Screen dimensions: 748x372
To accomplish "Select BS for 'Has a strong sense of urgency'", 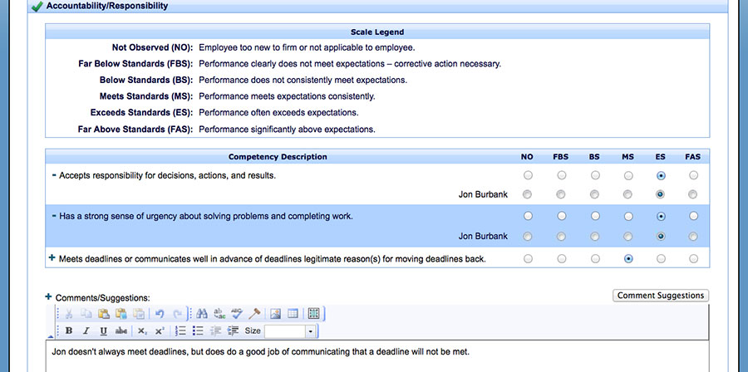I will click(595, 216).
